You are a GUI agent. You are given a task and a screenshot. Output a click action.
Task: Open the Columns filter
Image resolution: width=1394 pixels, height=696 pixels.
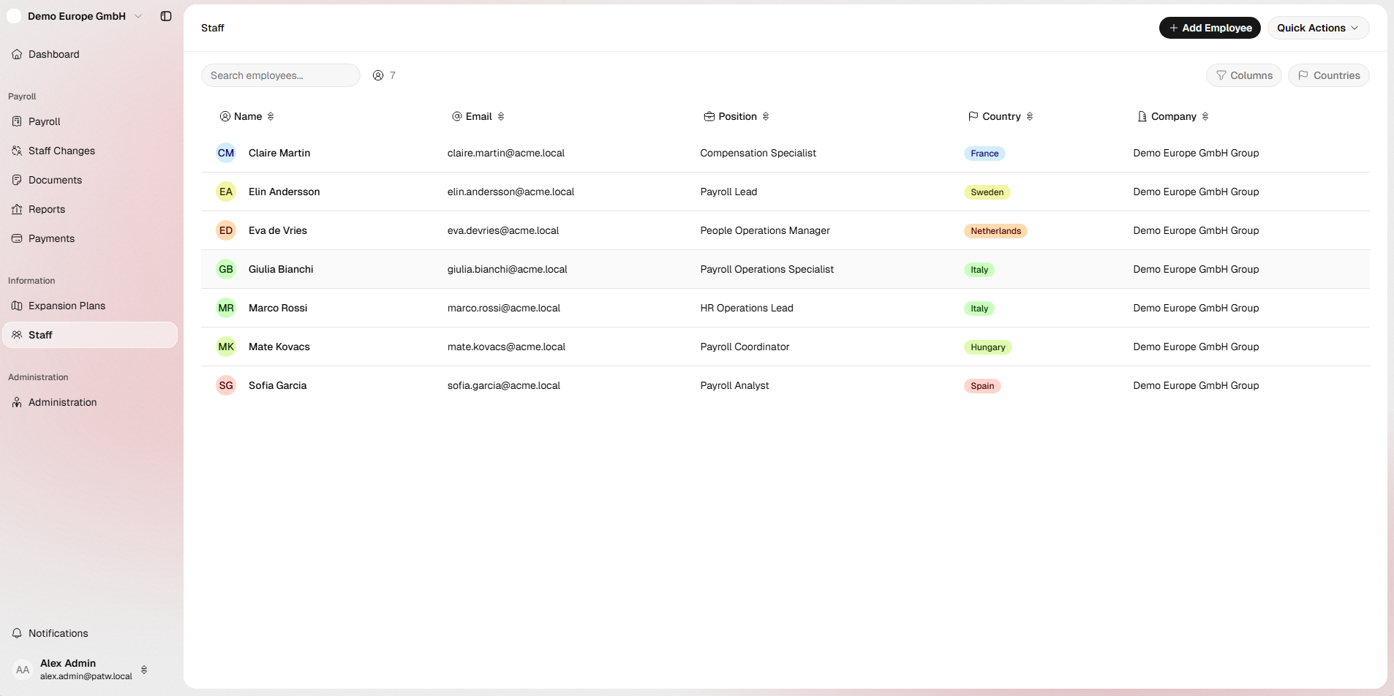[x=1243, y=75]
